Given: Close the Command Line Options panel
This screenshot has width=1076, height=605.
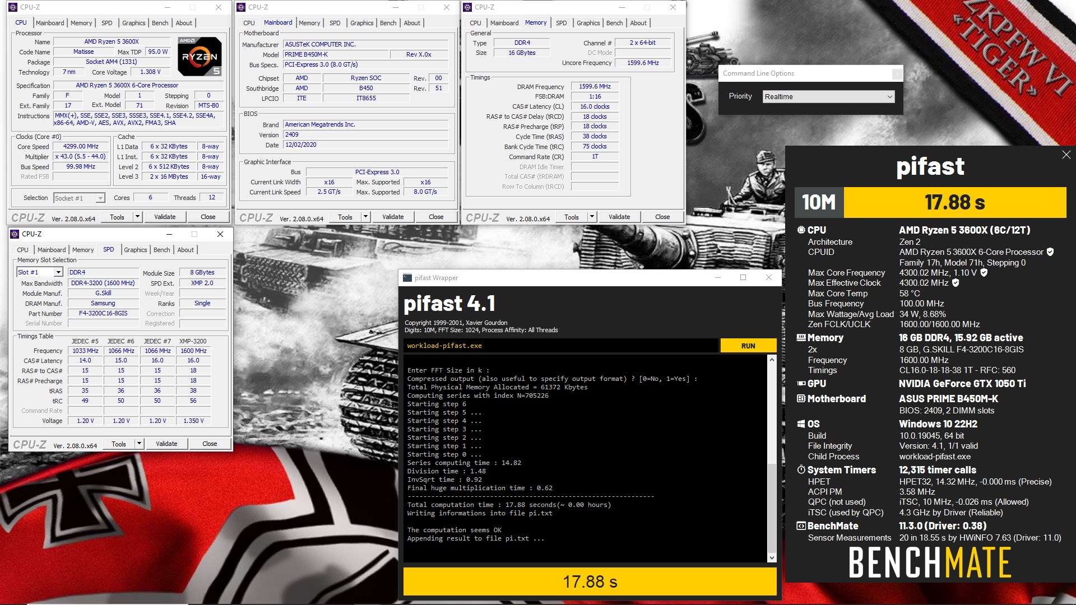Looking at the screenshot, I should [897, 73].
